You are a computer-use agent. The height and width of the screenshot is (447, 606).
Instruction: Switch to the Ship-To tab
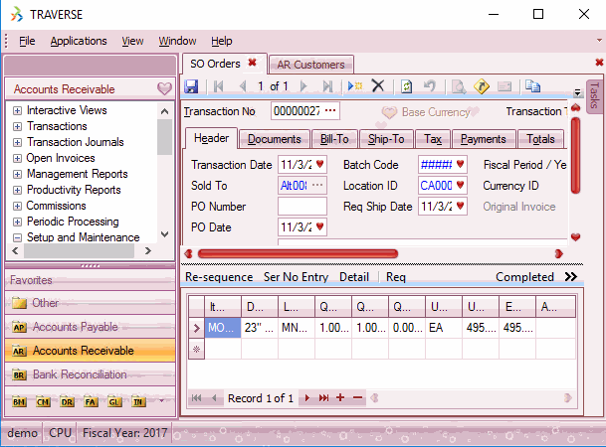386,139
